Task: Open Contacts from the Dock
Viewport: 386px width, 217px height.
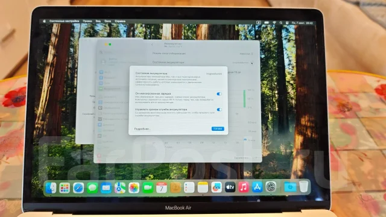Action: (x=176, y=187)
